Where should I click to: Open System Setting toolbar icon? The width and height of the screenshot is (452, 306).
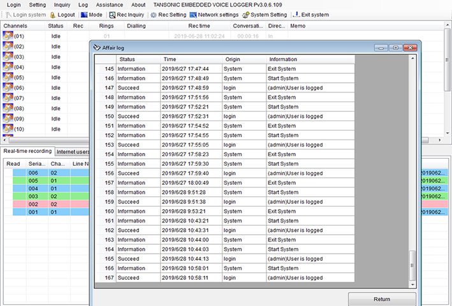coord(246,15)
